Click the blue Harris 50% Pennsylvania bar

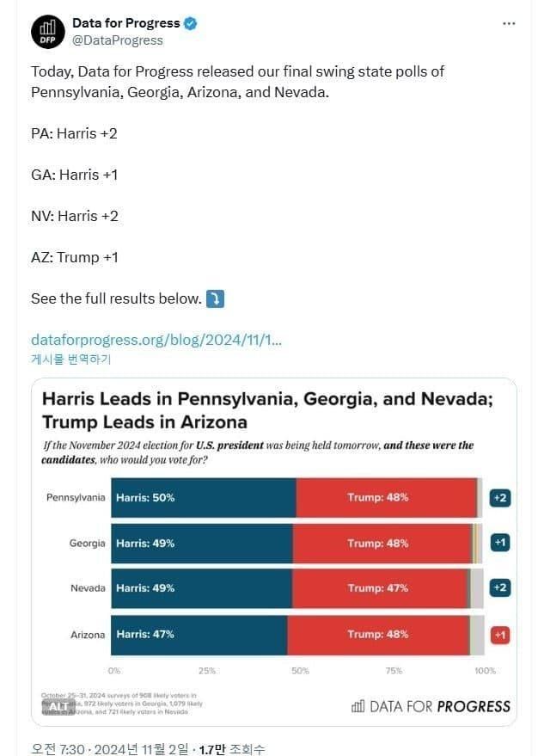204,498
